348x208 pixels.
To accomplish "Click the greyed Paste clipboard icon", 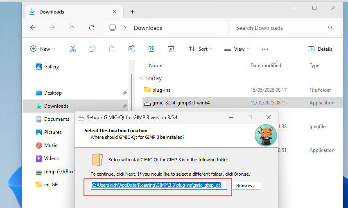I will pos(112,49).
